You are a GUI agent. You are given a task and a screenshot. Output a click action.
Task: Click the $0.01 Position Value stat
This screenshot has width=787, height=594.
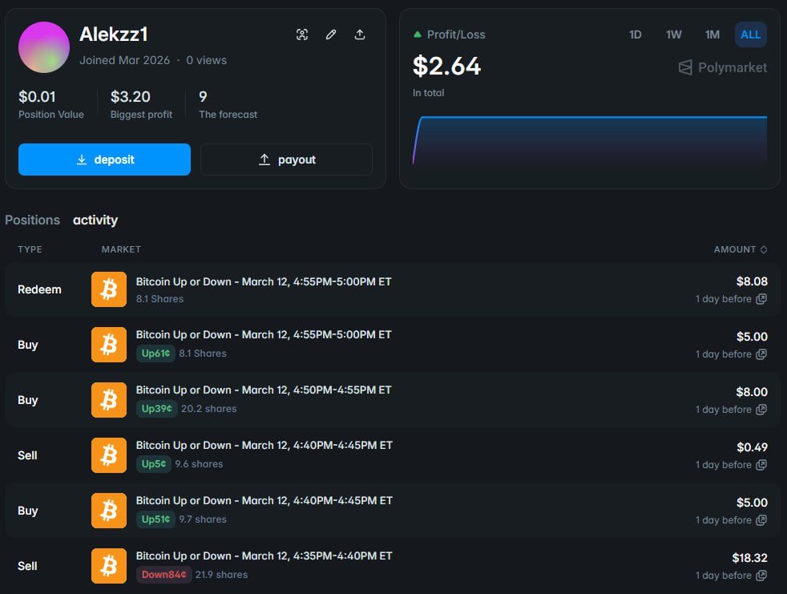tap(51, 104)
